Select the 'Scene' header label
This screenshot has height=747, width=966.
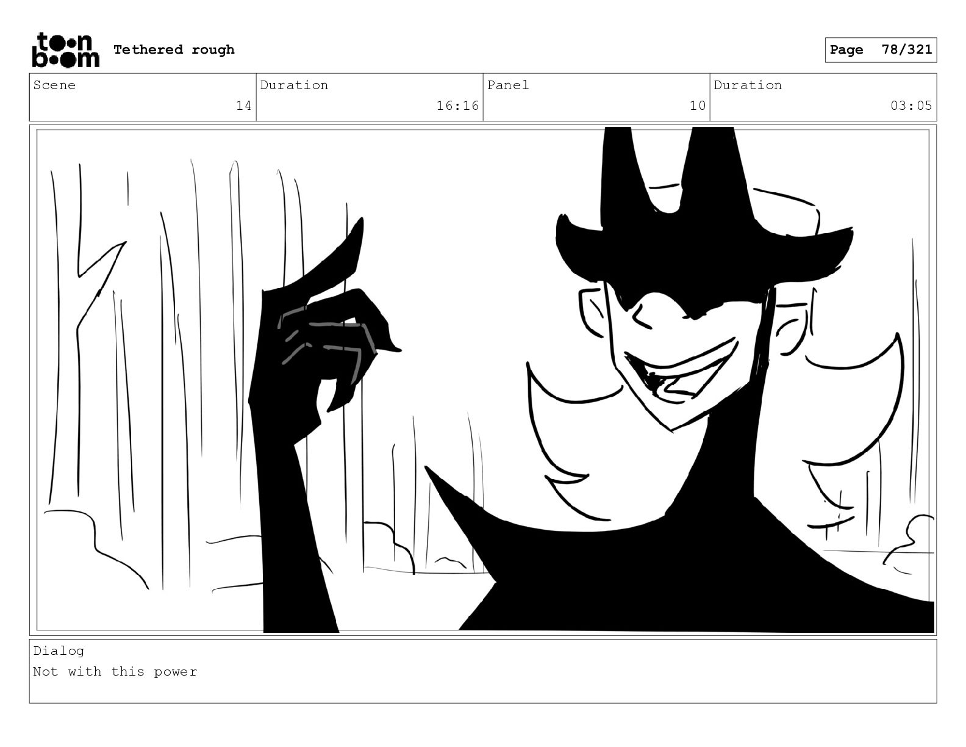pos(55,85)
